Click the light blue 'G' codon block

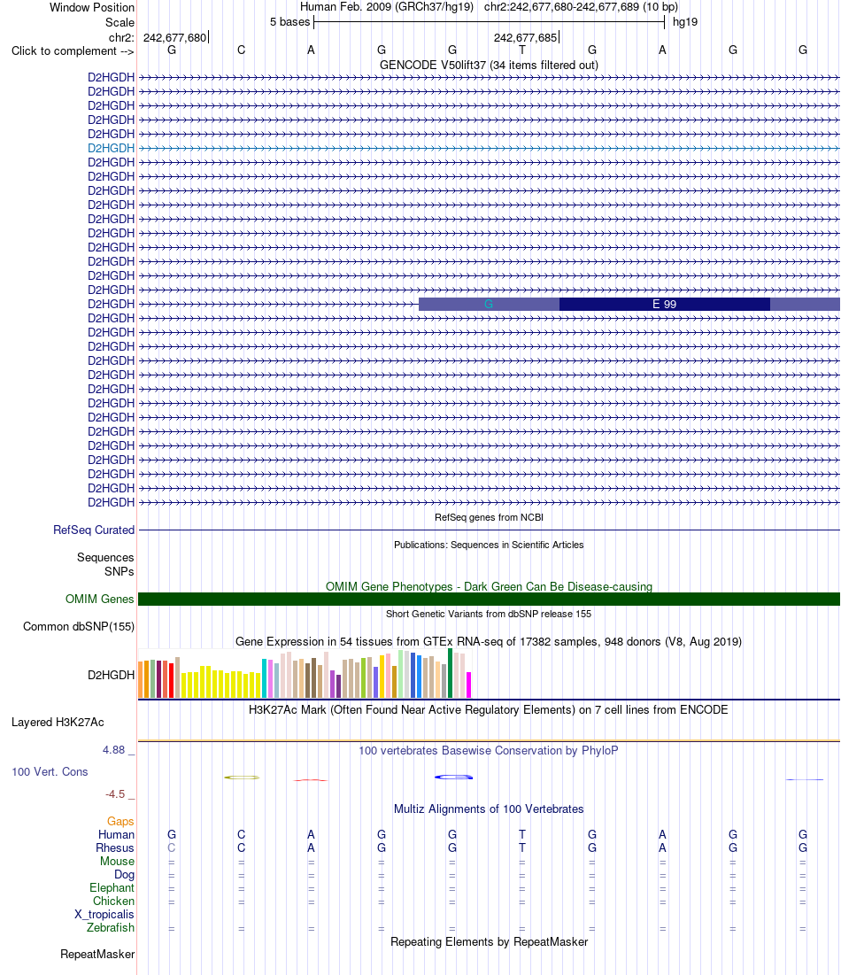(489, 304)
